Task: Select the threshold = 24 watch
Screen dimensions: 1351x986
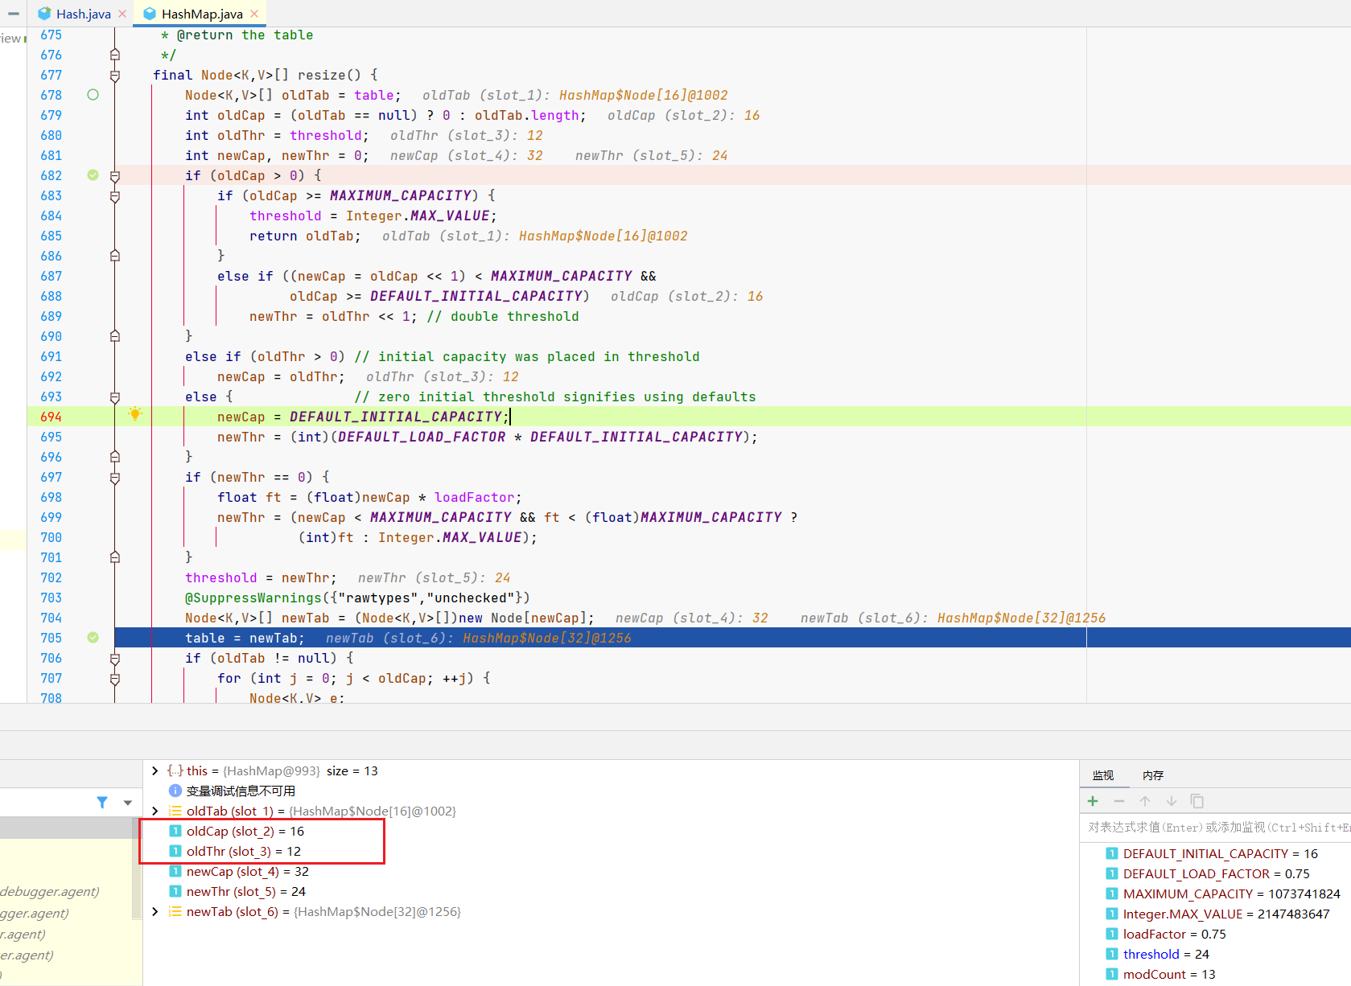Action: click(1166, 954)
